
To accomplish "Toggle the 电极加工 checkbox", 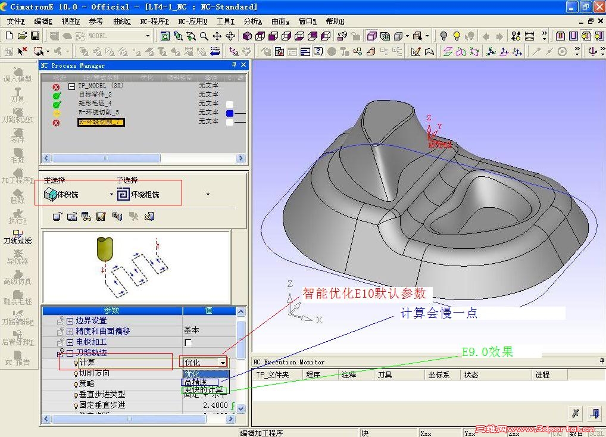I will (188, 342).
